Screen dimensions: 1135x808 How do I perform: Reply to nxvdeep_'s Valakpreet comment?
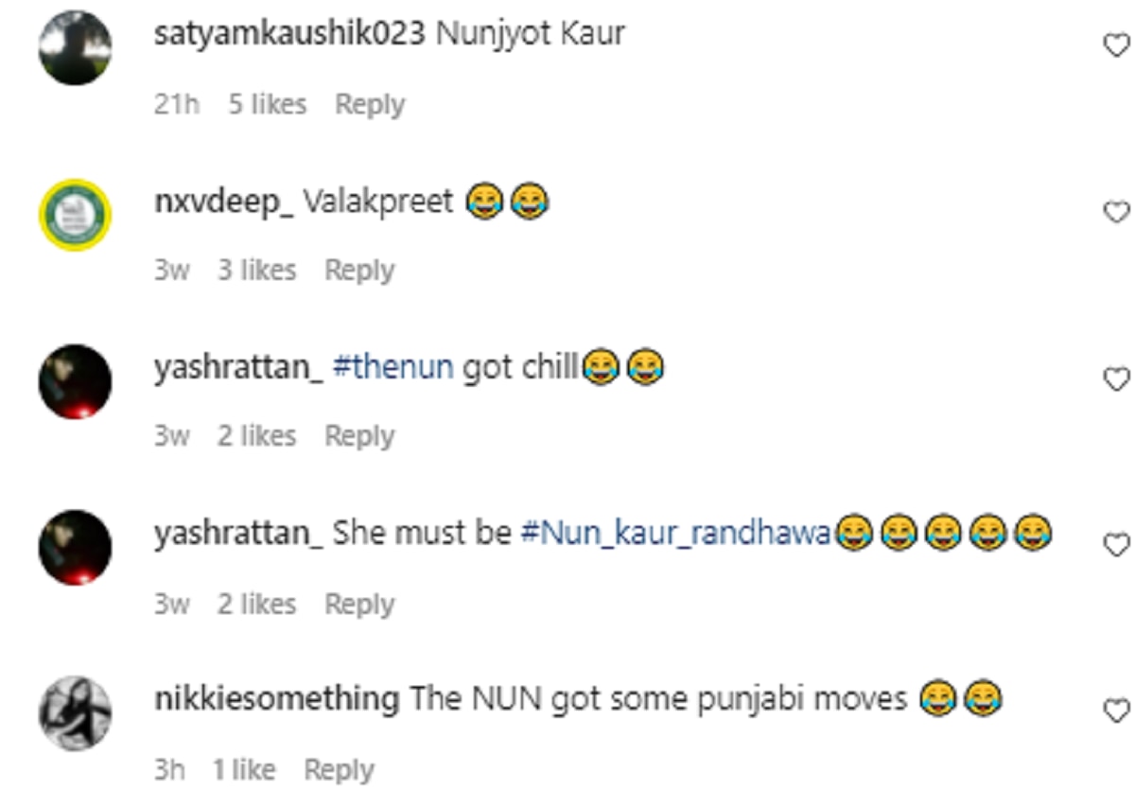click(359, 271)
